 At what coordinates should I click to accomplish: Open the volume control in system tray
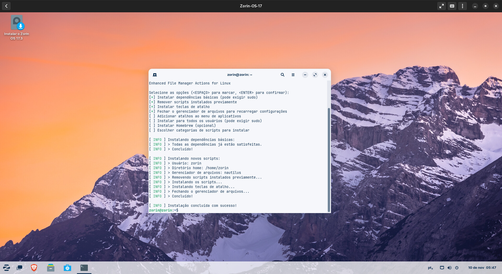click(x=449, y=268)
